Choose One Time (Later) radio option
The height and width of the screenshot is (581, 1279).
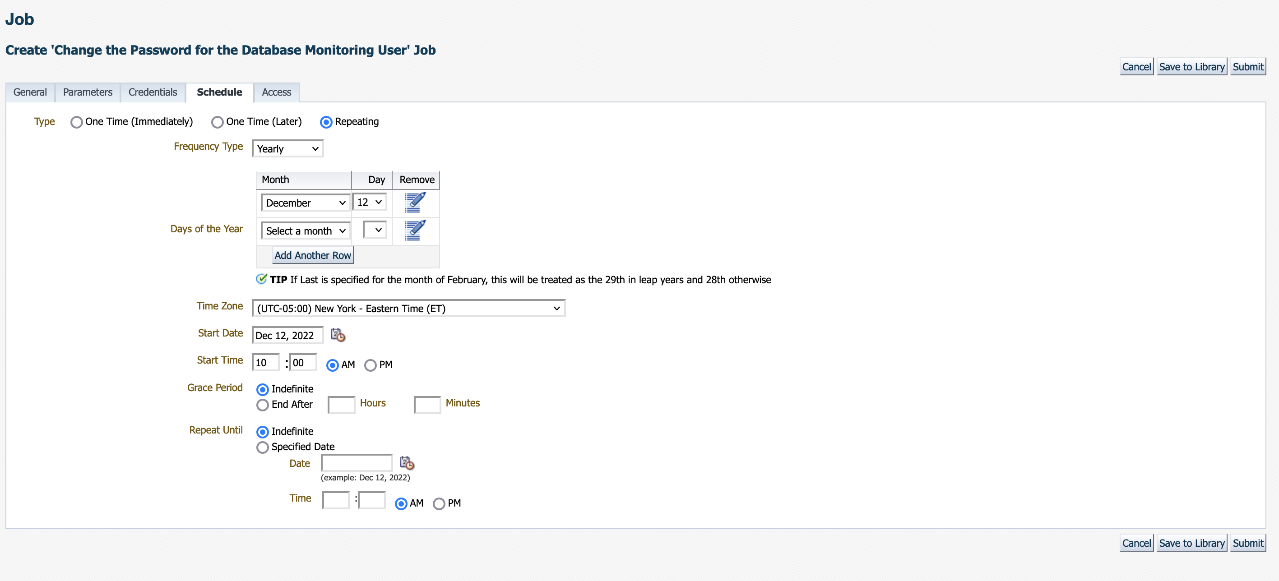(217, 122)
